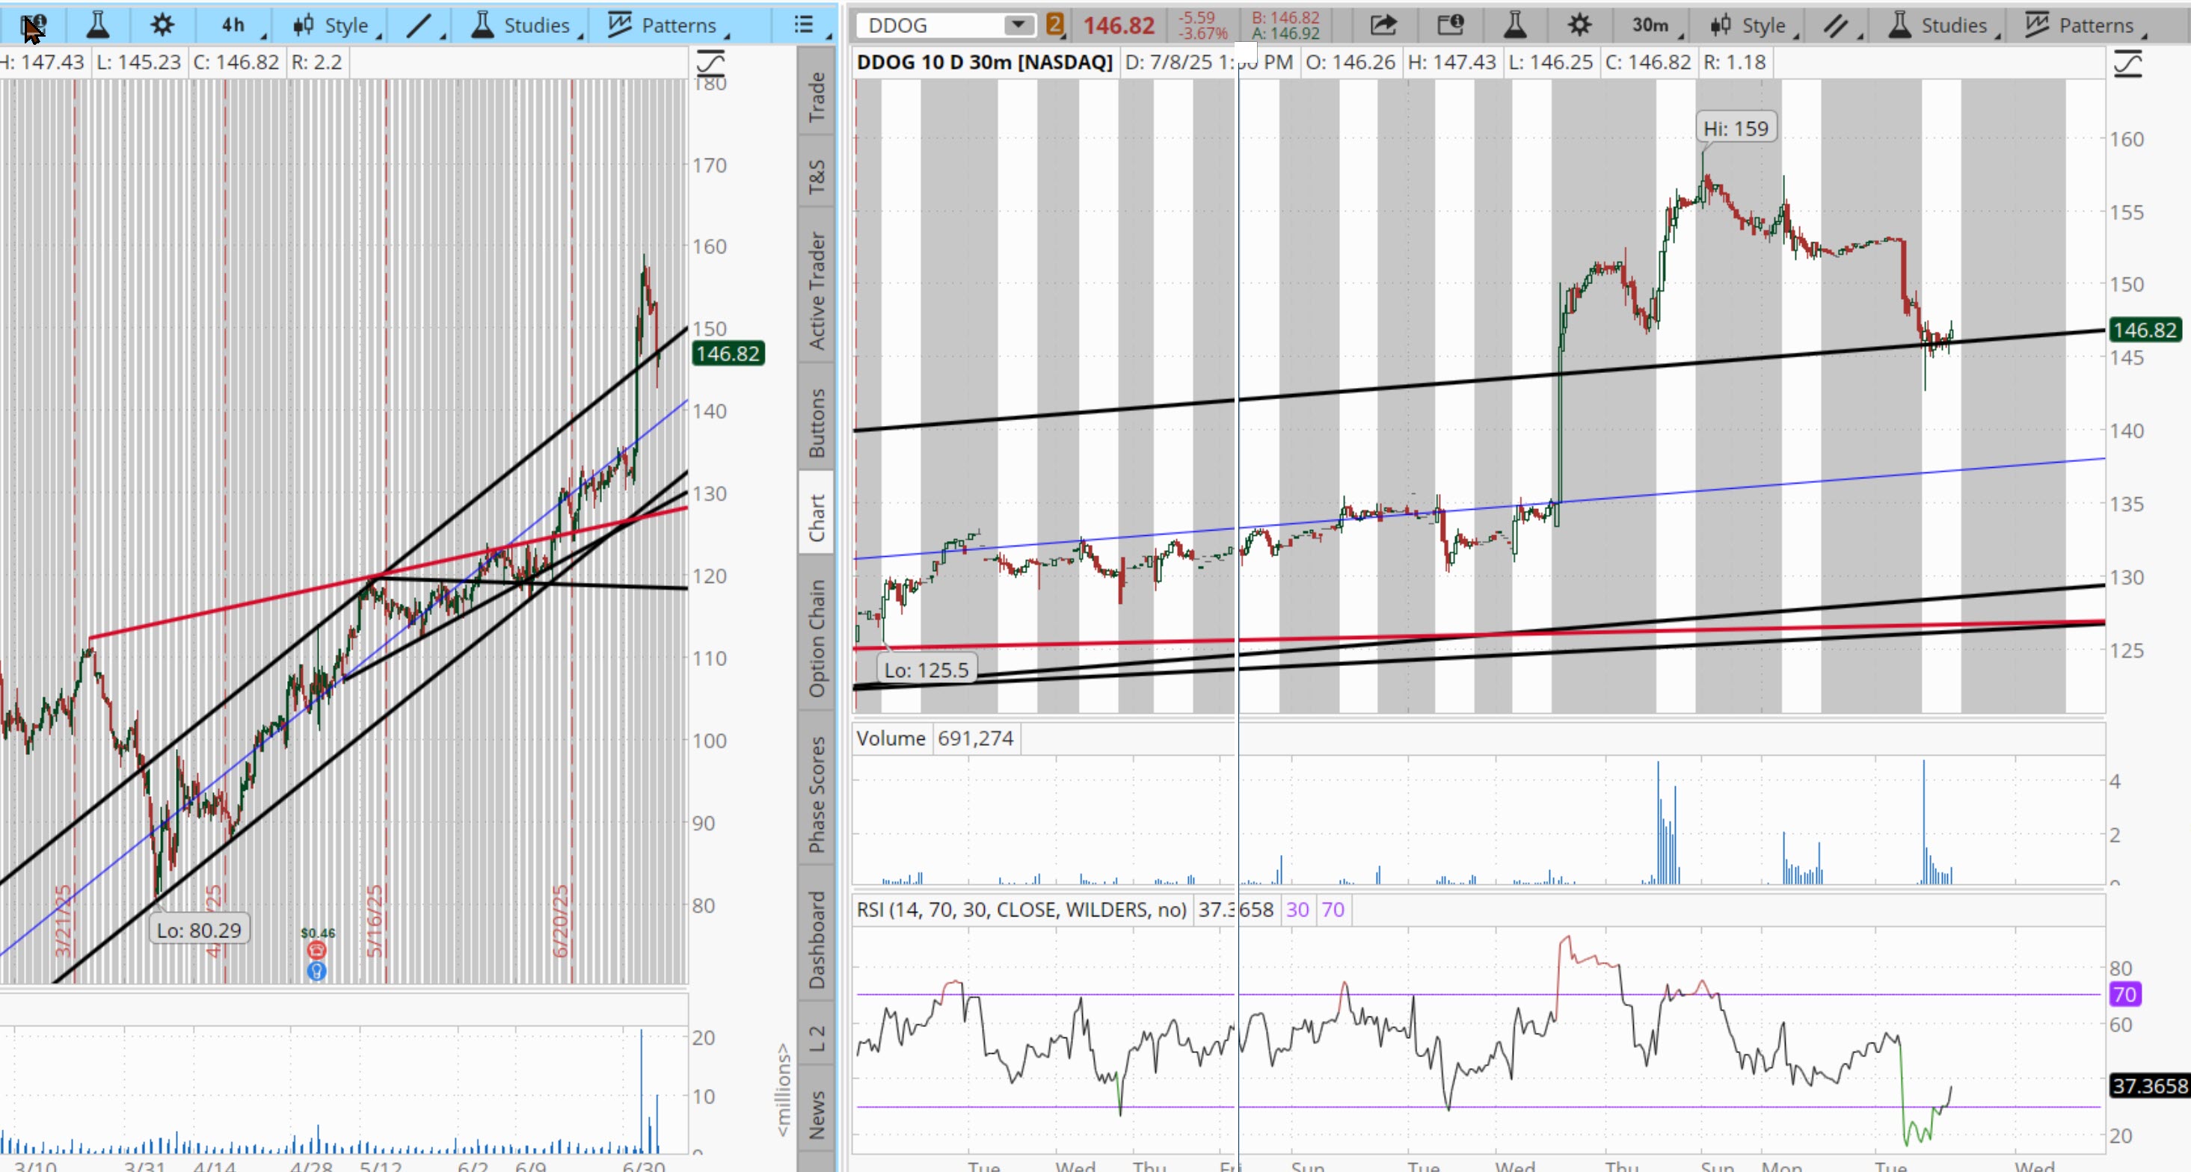Click the blue lightbulb event icon on left chart

[316, 971]
